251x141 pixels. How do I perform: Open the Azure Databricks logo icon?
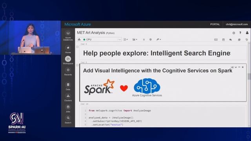(x=68, y=33)
